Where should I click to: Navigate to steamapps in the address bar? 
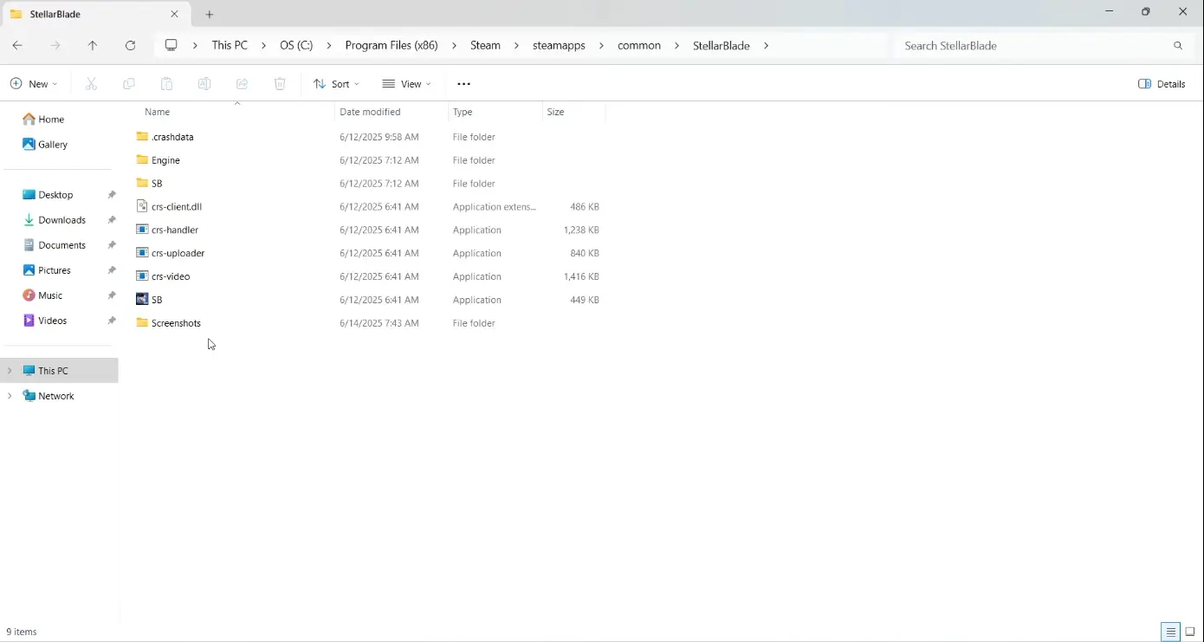pos(559,45)
